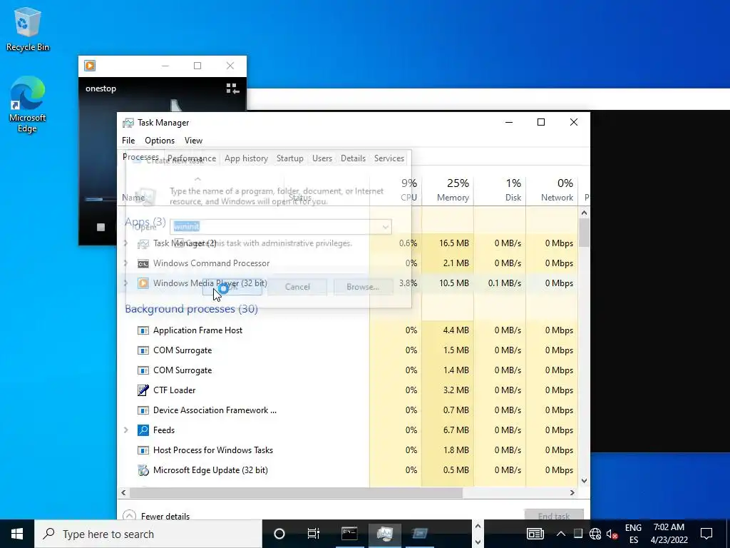Click the taskbar search box
Viewport: 730px width, 548px height.
click(x=148, y=534)
